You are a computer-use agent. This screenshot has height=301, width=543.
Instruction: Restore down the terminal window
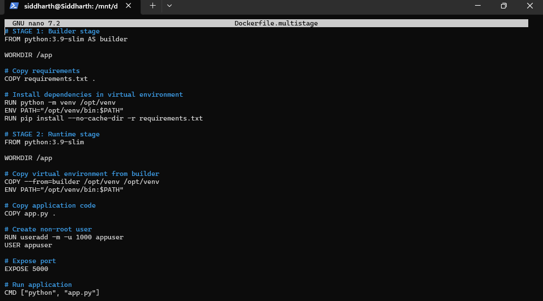503,6
